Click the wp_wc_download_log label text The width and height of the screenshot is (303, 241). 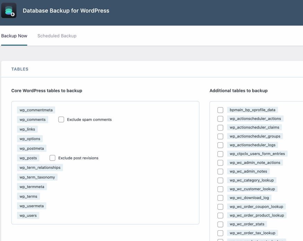point(249,198)
